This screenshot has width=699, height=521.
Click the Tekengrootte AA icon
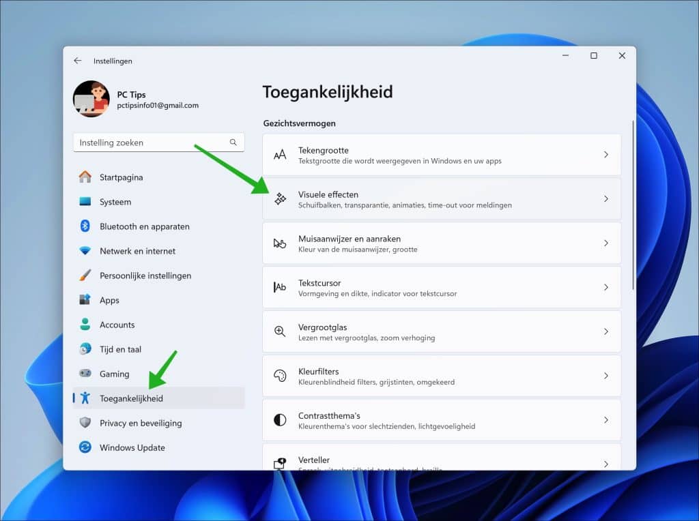point(280,155)
